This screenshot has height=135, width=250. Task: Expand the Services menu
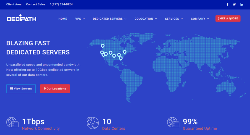coord(174,19)
